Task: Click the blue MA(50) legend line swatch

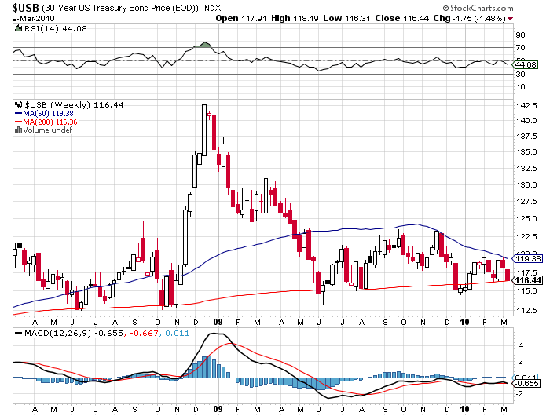Action: [18, 113]
